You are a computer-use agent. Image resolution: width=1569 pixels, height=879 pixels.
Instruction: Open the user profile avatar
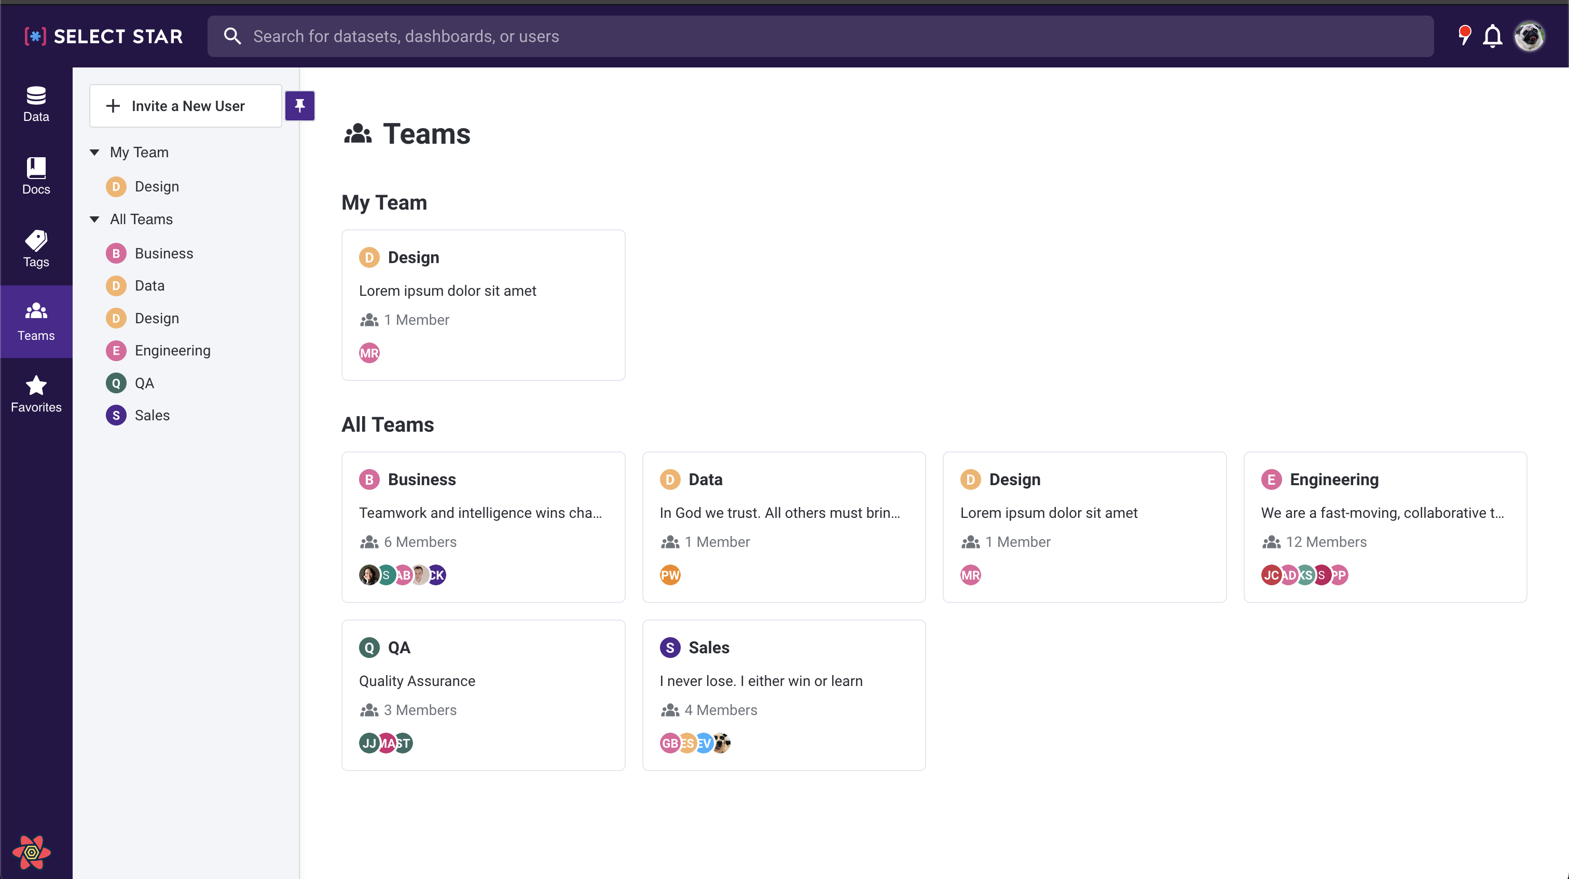1529,36
